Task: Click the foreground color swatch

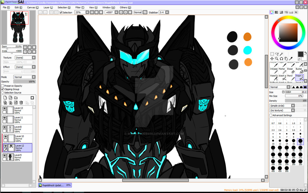Action: point(300,54)
